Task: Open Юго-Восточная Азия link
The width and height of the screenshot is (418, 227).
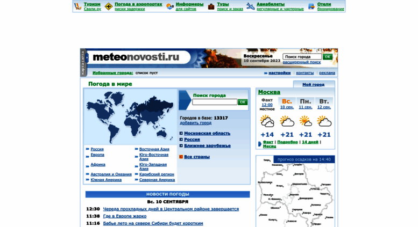Action: click(x=153, y=157)
